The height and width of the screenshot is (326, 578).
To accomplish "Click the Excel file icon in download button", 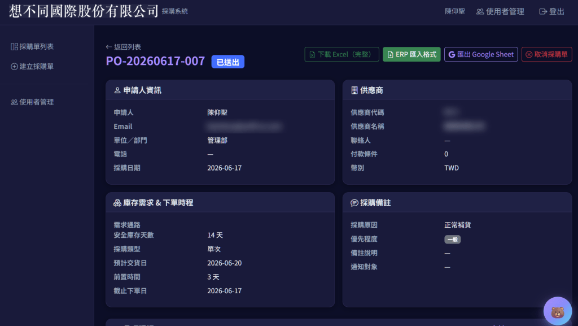I will coord(312,55).
